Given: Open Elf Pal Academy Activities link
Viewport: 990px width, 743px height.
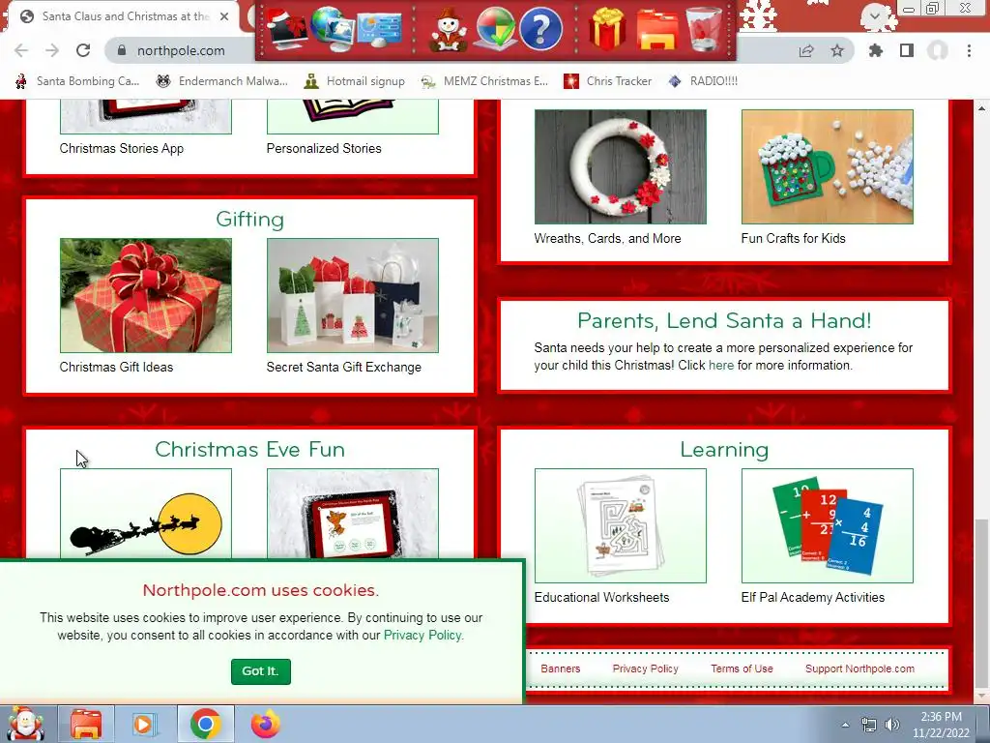Looking at the screenshot, I should click(812, 597).
